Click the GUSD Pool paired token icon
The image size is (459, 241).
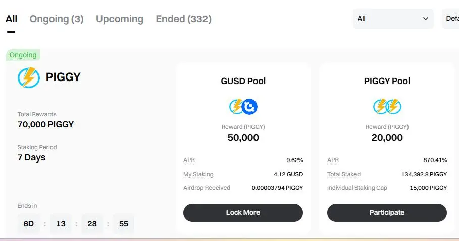click(243, 106)
